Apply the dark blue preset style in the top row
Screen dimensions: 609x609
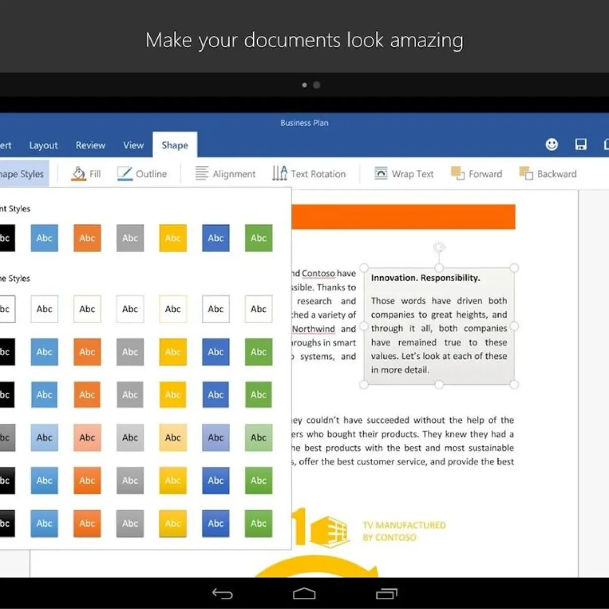pyautogui.click(x=216, y=238)
